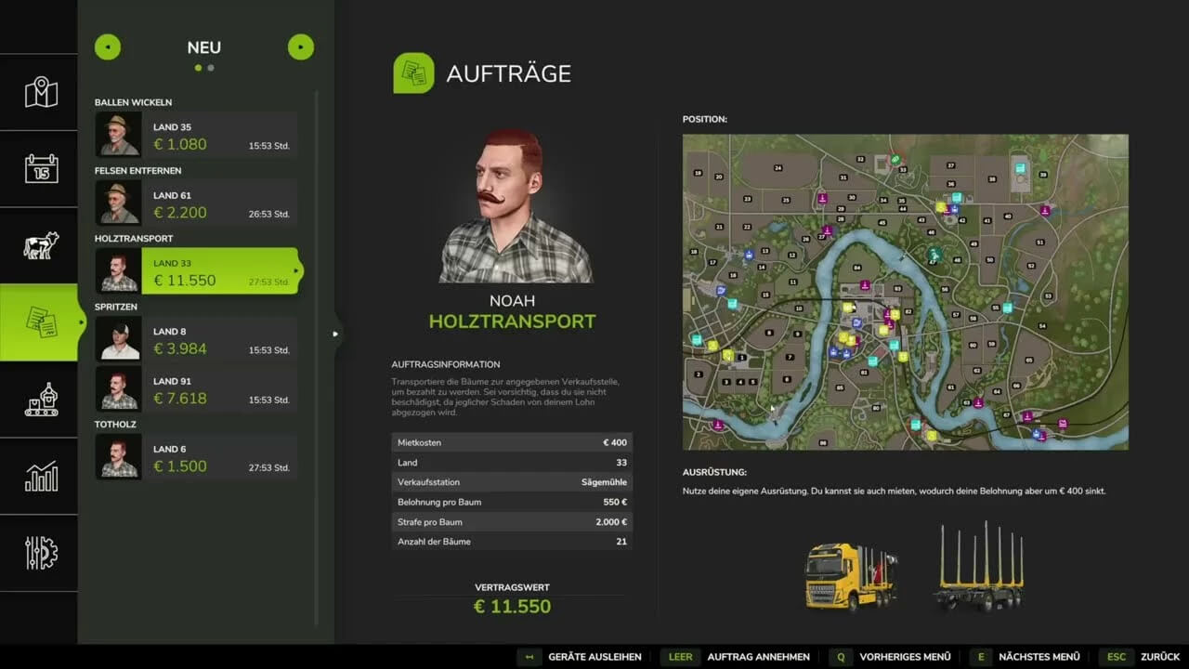
Task: Click the Aufträge header icon
Action: click(412, 72)
